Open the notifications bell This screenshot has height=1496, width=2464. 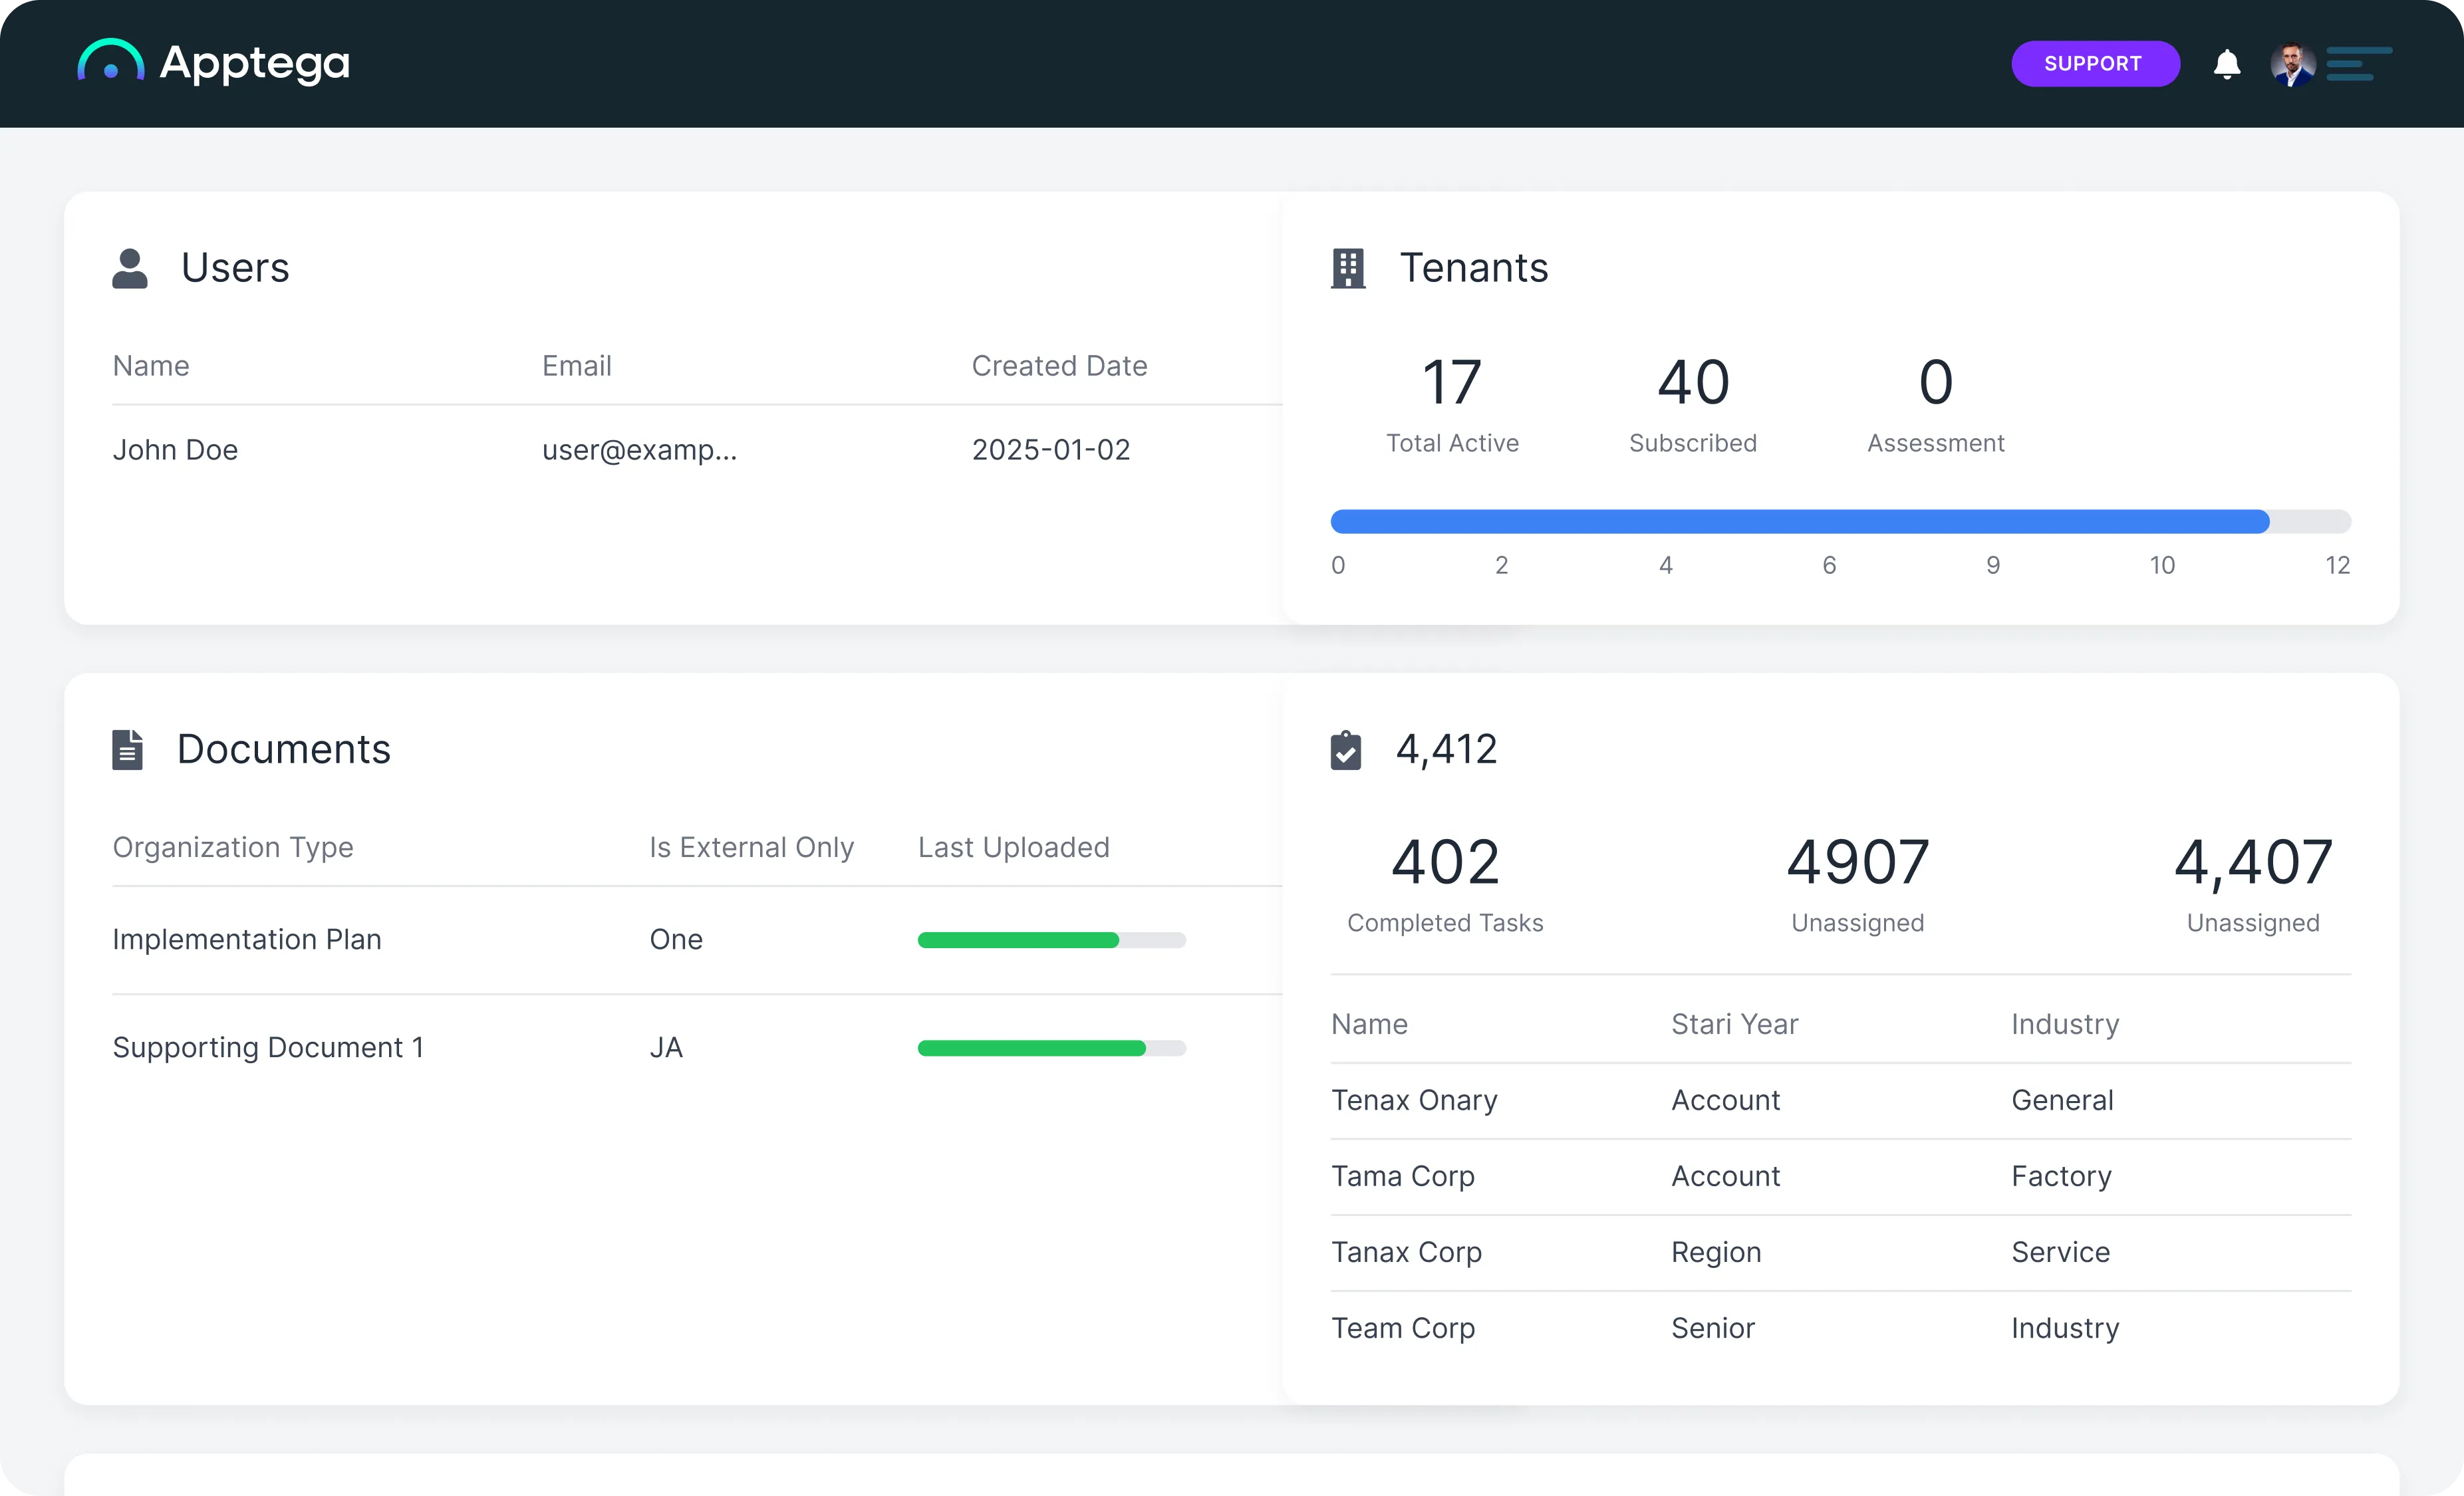[2226, 64]
